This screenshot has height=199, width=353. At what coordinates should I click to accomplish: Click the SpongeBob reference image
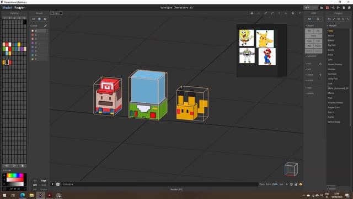coord(247,38)
